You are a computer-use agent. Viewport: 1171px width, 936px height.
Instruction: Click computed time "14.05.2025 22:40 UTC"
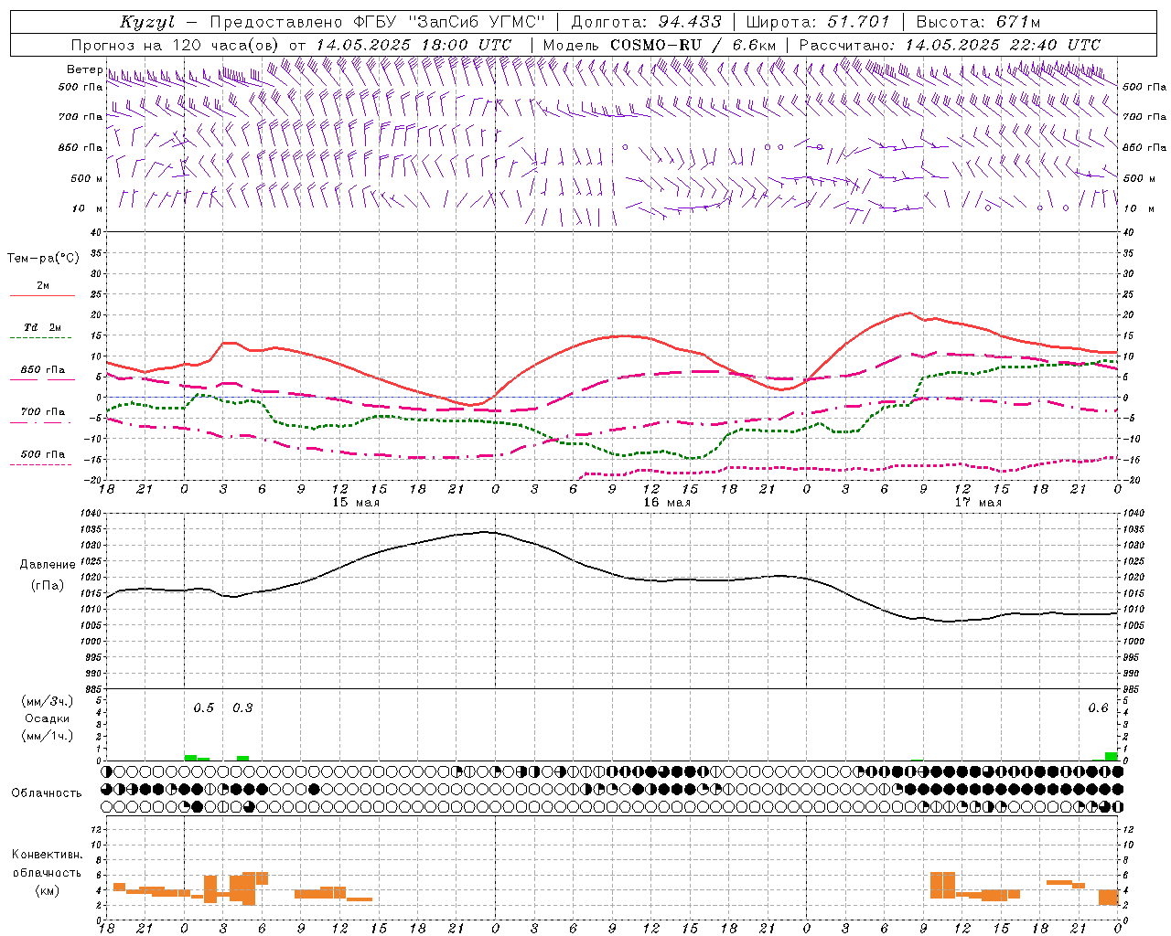pyautogui.click(x=1003, y=45)
